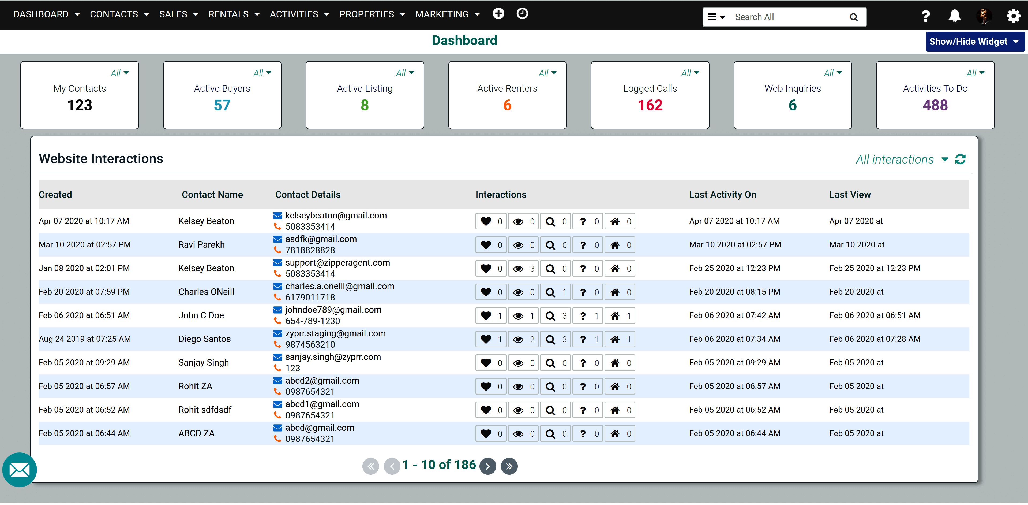
Task: Click the Show/Hide Widget button
Action: (x=975, y=41)
